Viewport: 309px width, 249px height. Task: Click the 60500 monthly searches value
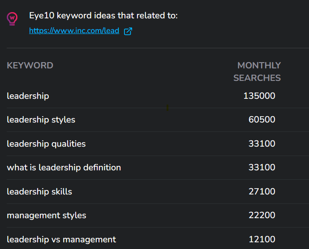[262, 120]
